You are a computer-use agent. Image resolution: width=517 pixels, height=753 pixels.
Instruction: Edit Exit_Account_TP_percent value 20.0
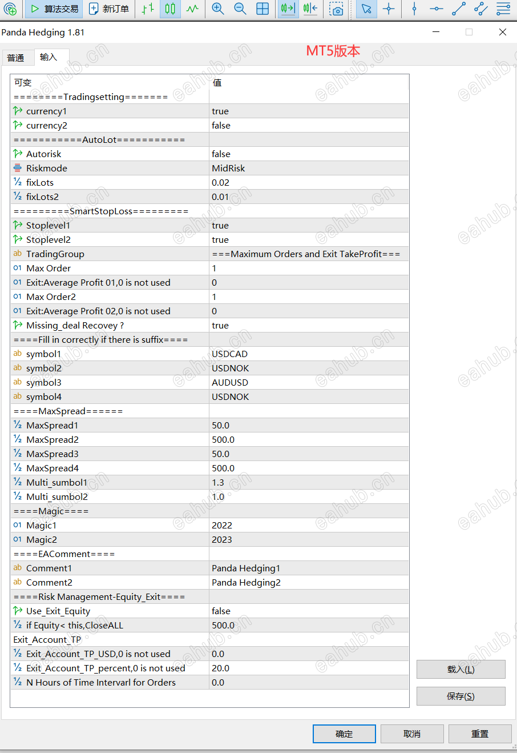click(x=309, y=668)
